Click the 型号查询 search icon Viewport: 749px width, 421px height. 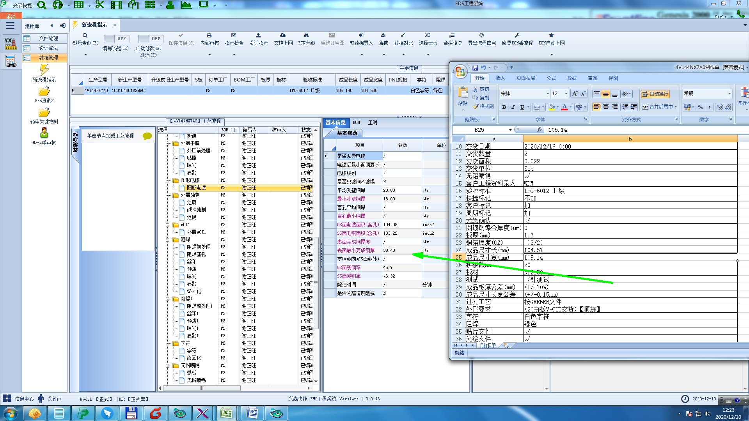point(85,35)
